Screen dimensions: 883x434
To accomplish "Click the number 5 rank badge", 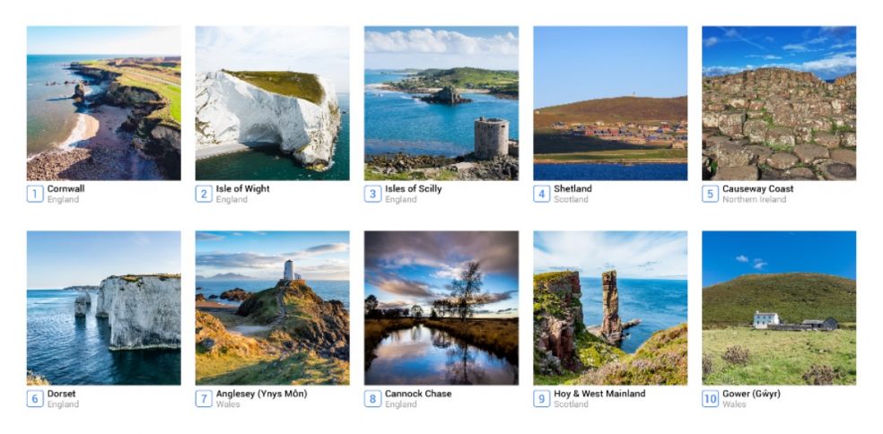I will coord(711,195).
